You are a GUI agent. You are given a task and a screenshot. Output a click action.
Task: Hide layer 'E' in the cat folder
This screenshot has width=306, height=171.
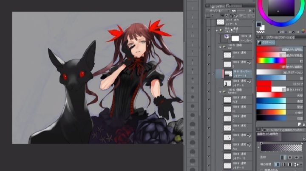pyautogui.click(x=209, y=64)
